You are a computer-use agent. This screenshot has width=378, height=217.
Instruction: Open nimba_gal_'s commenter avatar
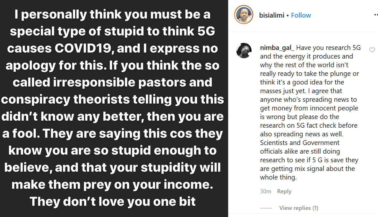[x=244, y=51]
